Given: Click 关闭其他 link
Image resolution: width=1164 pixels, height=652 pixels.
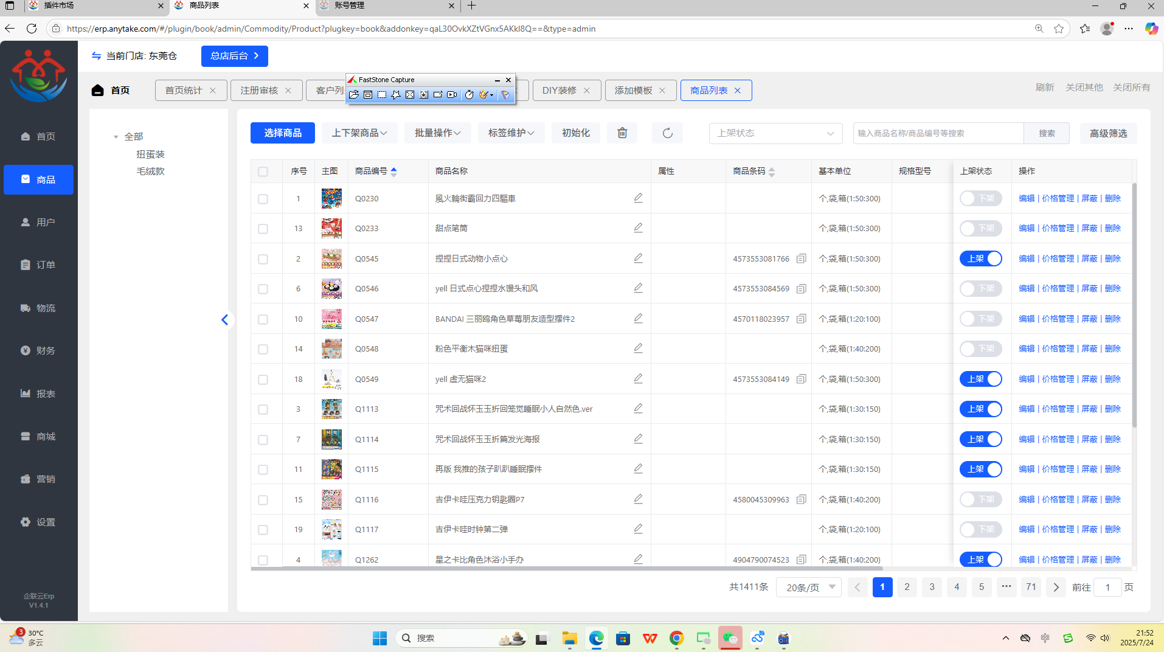Looking at the screenshot, I should coord(1084,87).
